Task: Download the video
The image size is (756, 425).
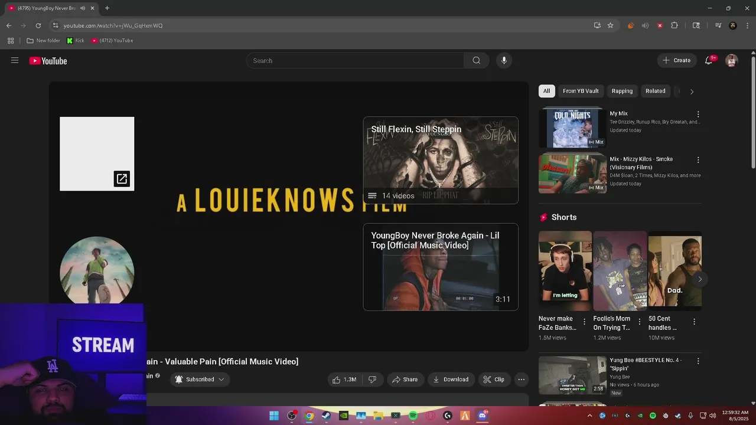Action: click(451, 380)
